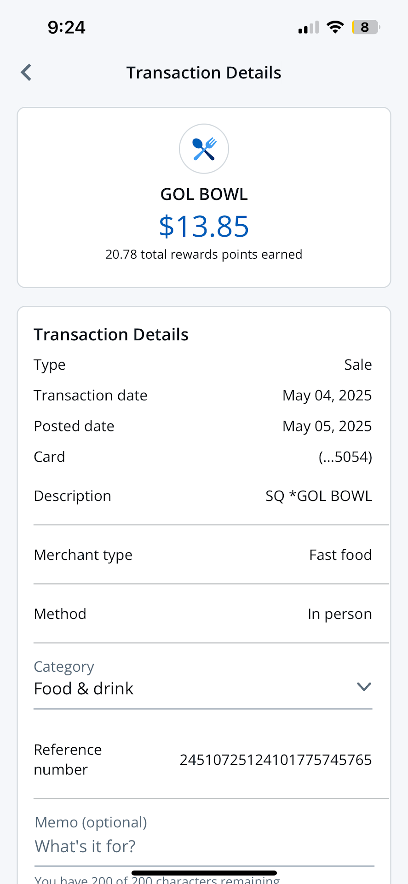Select the GOL BOWL merchant name
Screen dimensions: 408x884
[204, 194]
